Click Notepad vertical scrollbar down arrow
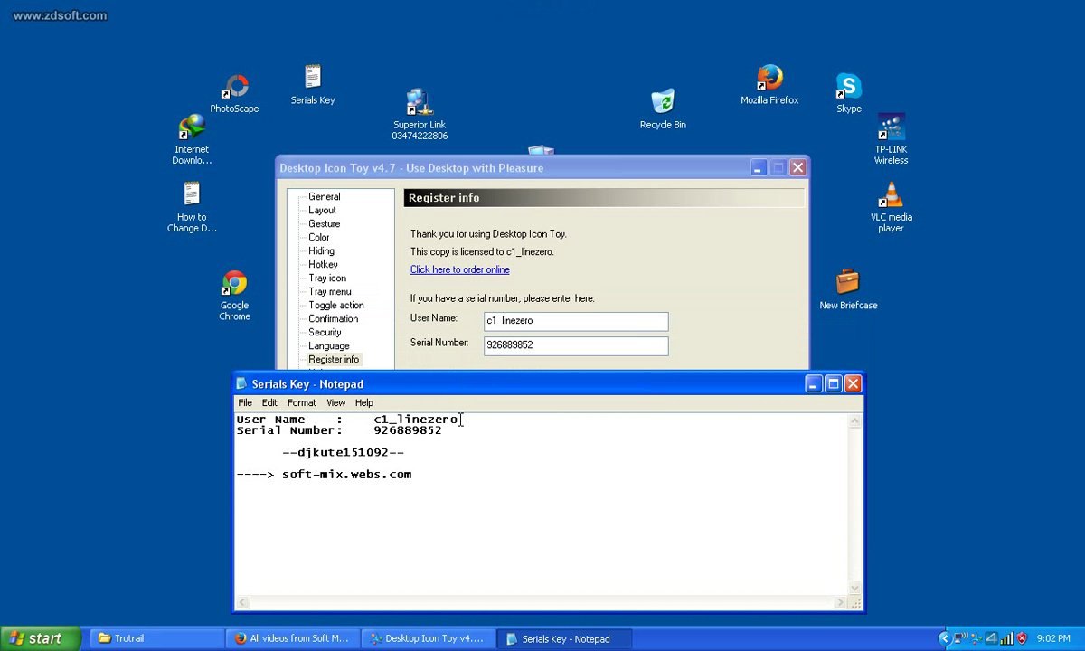 [x=855, y=589]
